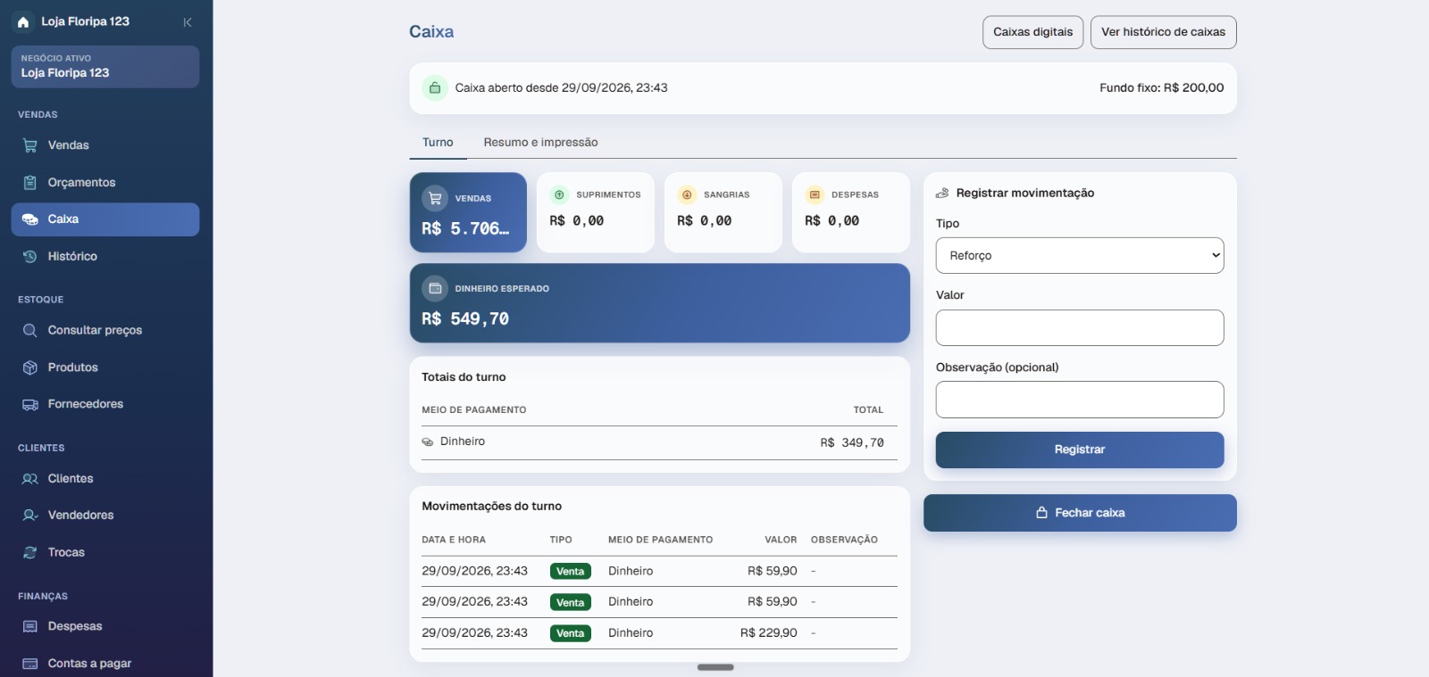
Task: Click the Despesas sidebar icon
Action: 30,627
